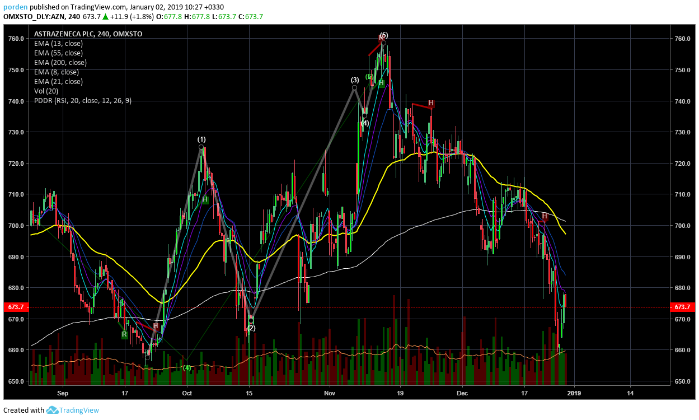Screen dimensions: 699x420
Task: Click the red H marker in late December
Action: pos(544,216)
